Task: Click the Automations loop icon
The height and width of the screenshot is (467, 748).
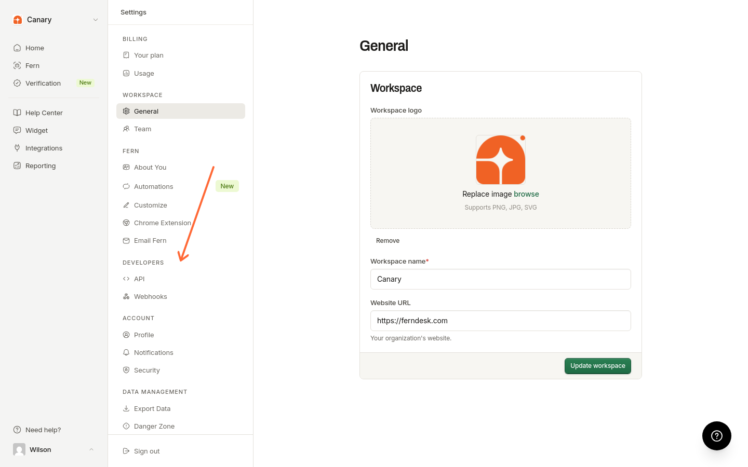Action: coord(126,186)
